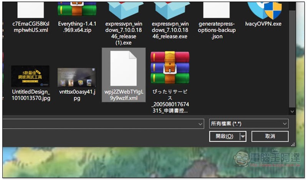Viewport: 307px width, 180px height.
Task: Select wpj2ZWebTYIgL9y9wzlf.xml file
Action: (124, 75)
